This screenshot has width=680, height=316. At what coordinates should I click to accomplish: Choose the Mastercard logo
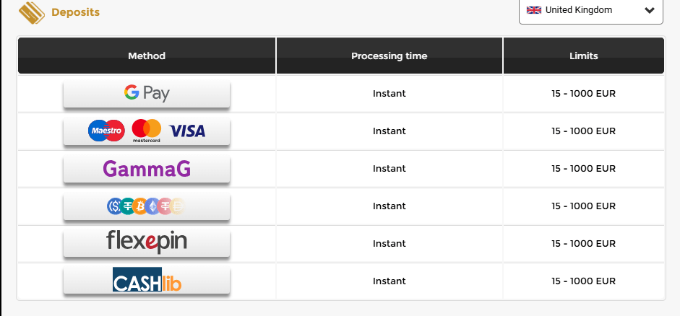point(147,131)
